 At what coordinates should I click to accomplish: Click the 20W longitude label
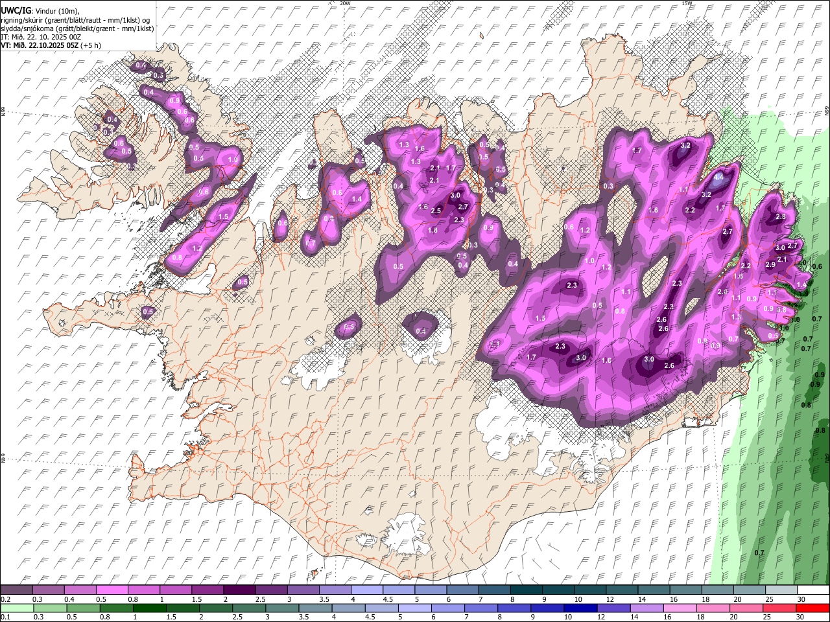(345, 3)
